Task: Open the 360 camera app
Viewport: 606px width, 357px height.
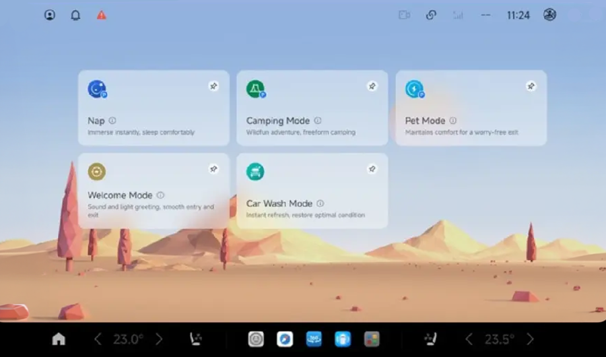Action: tap(314, 339)
